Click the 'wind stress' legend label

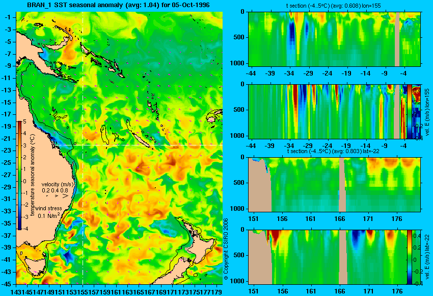coord(48,208)
